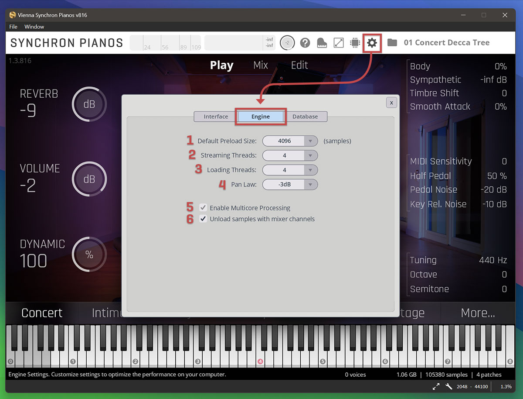Toggle Enable Multicore Processing checkbox
This screenshot has height=399, width=523.
tap(203, 208)
